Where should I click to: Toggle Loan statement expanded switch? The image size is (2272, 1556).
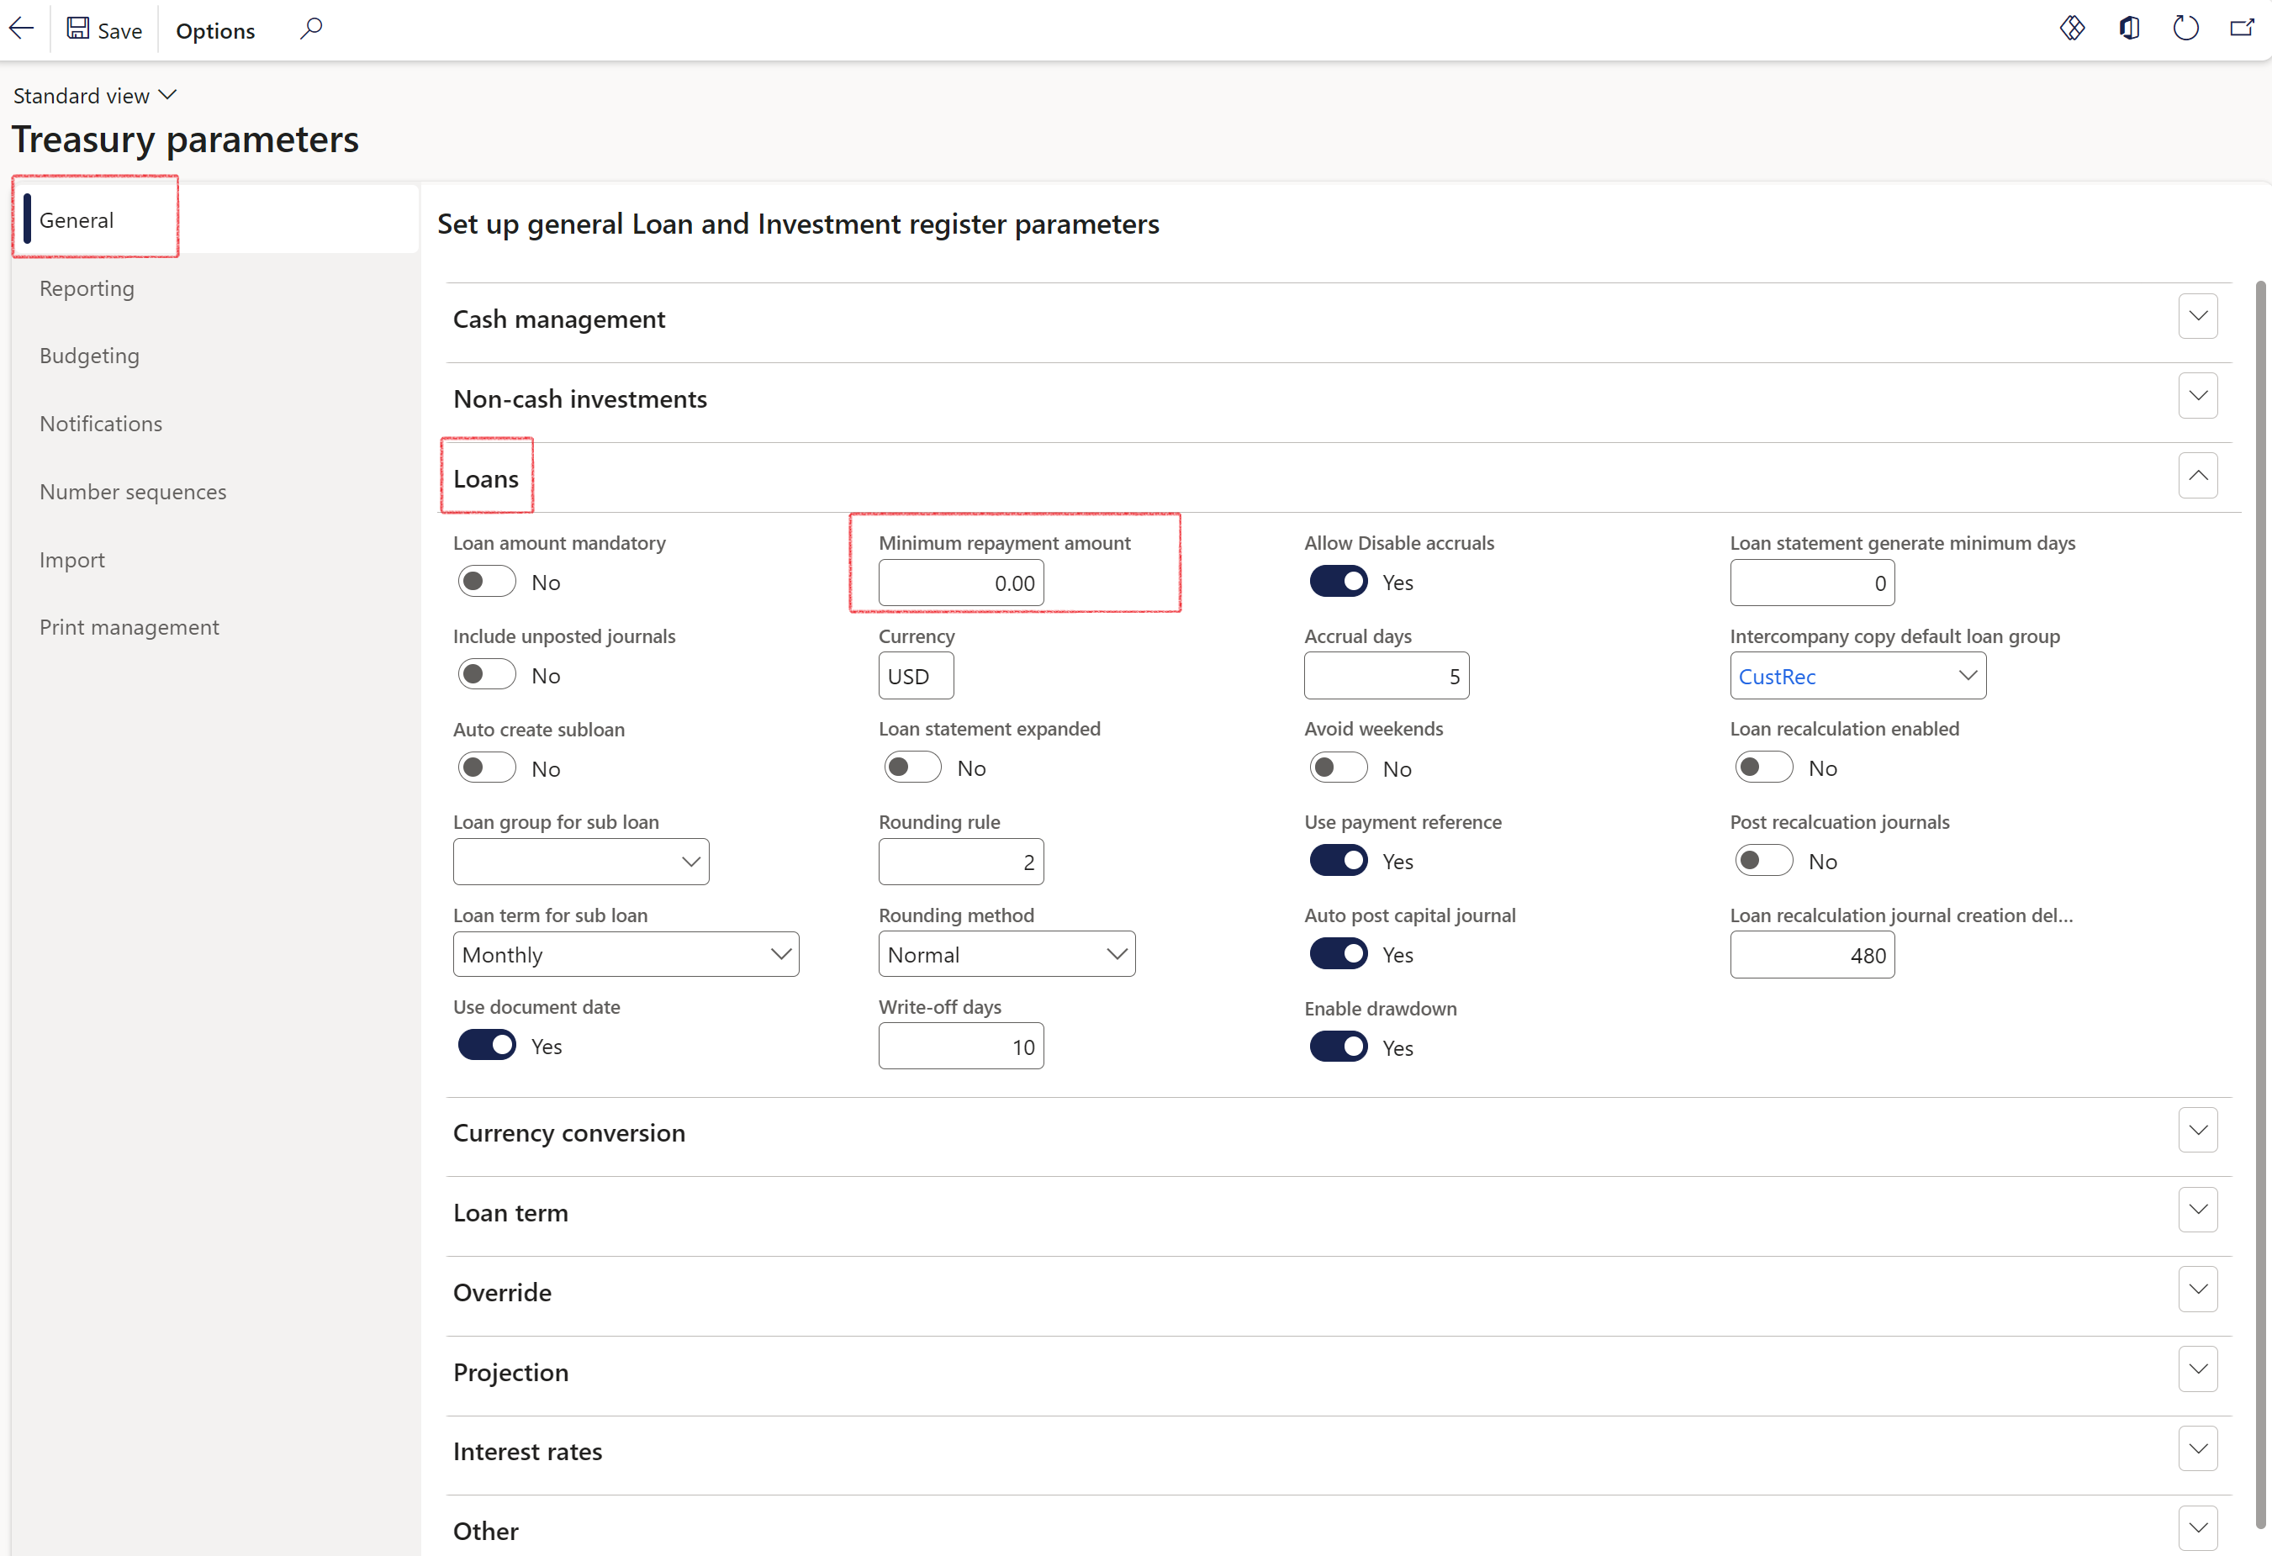(912, 767)
